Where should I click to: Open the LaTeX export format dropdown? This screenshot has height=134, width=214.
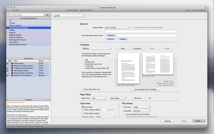(x=68, y=16)
